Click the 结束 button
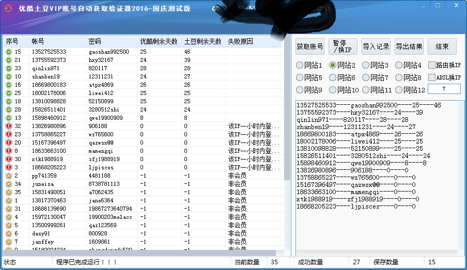Screen dimensions: 467x270 (x=442, y=46)
